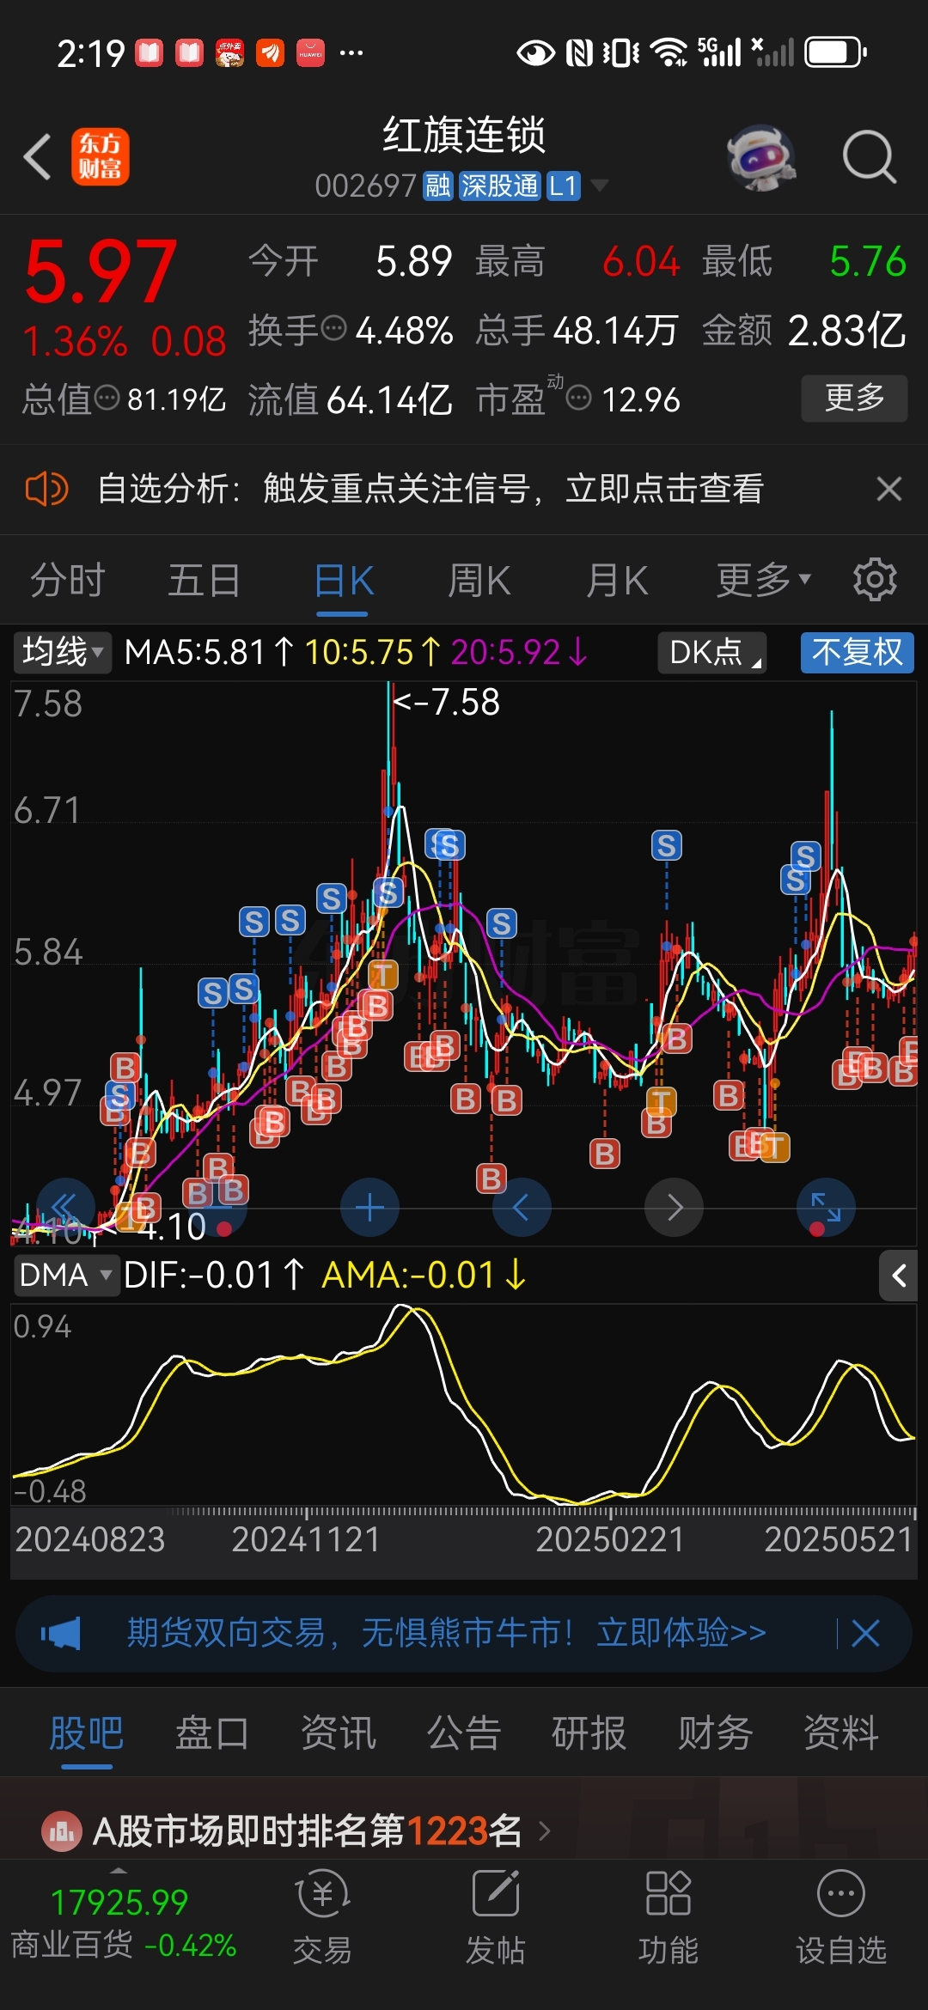The image size is (928, 2010).
Task: Switch to 公告 tab
Action: tap(464, 1733)
